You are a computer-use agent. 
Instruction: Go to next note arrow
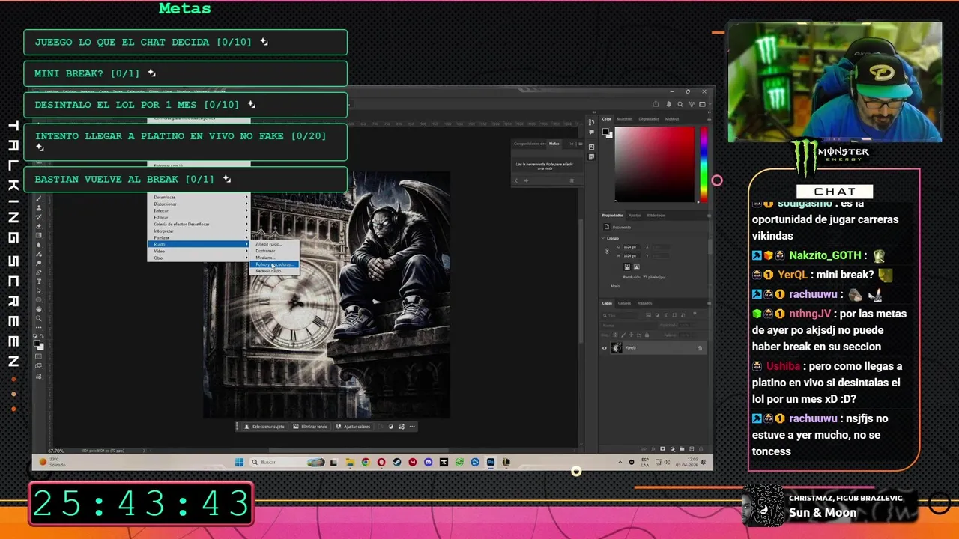[x=526, y=180]
